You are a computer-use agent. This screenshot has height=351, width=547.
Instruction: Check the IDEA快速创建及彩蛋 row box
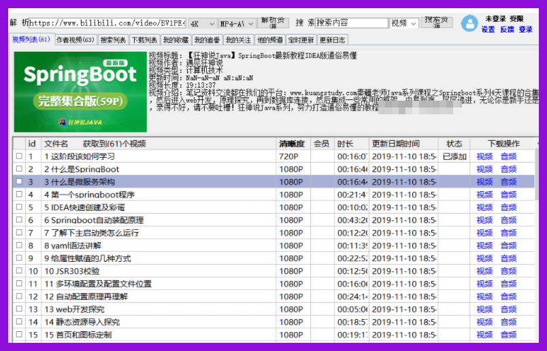pyautogui.click(x=19, y=207)
